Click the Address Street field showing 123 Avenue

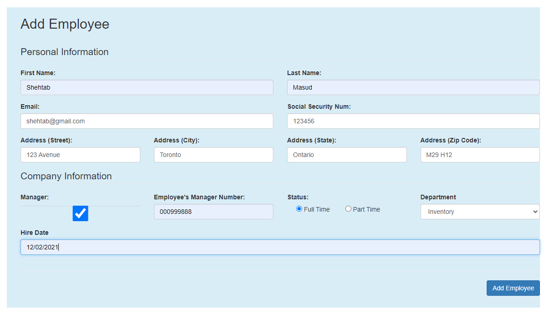(x=80, y=155)
